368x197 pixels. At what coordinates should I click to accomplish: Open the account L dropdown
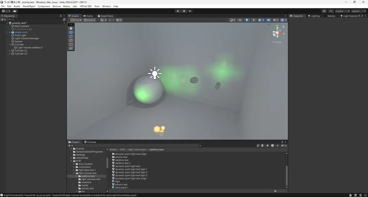(6, 11)
